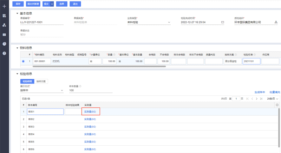Collapse the 基本信息 section
Viewport: 281px width, 153px height.
pyautogui.click(x=17, y=14)
